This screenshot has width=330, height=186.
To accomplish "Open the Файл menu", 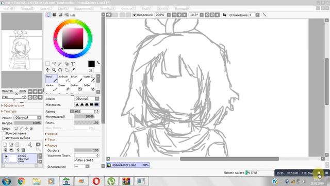I will tap(9, 9).
